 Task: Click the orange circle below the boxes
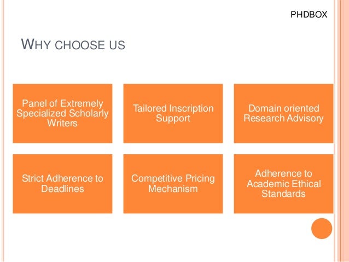tap(322, 229)
